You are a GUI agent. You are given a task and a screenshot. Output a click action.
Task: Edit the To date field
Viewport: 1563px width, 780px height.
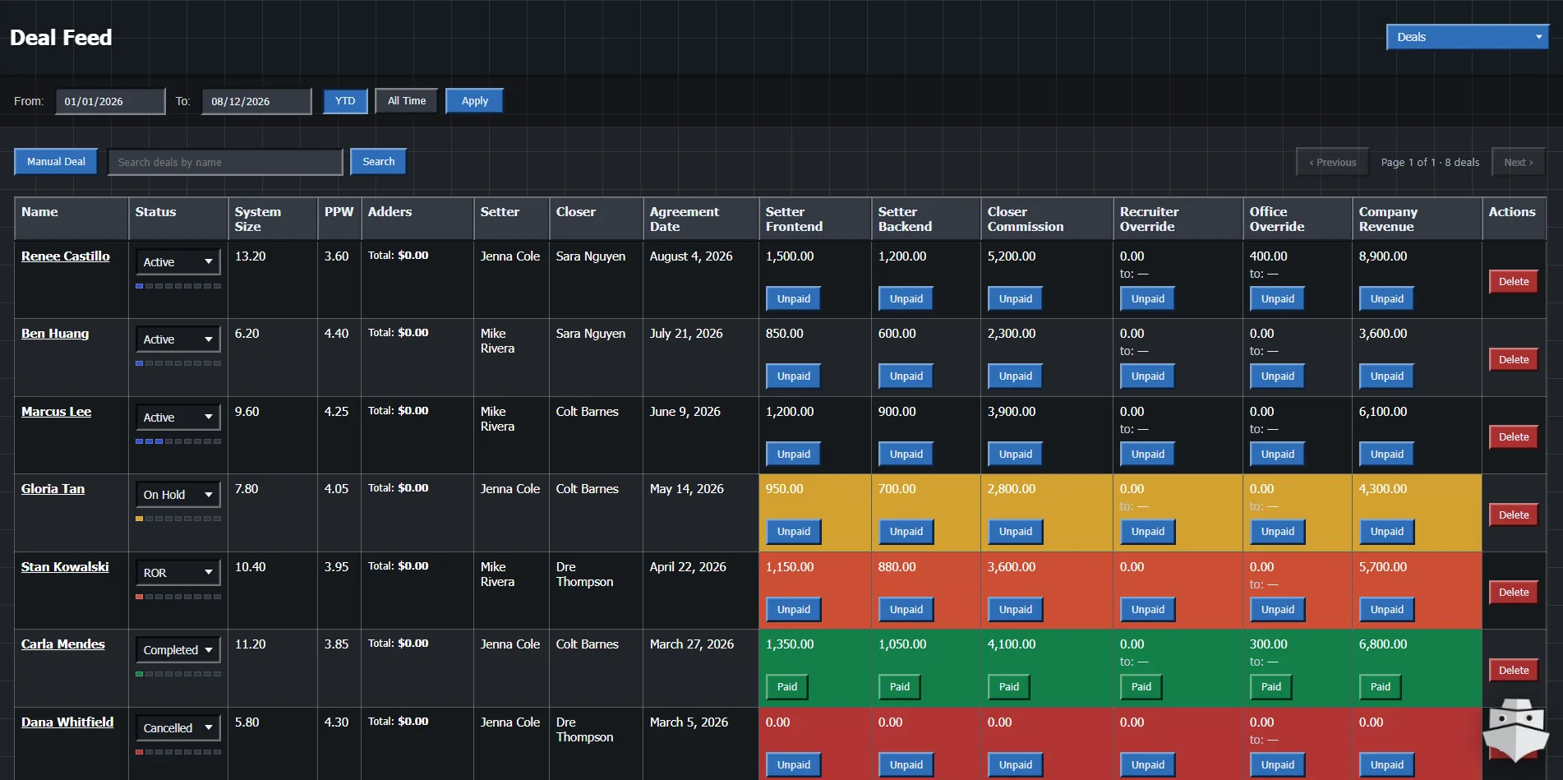click(x=256, y=101)
